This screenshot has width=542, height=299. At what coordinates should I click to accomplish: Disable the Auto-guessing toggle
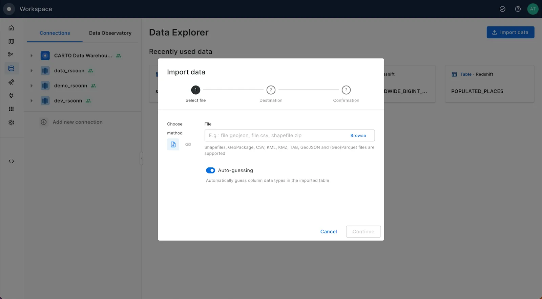(x=210, y=170)
